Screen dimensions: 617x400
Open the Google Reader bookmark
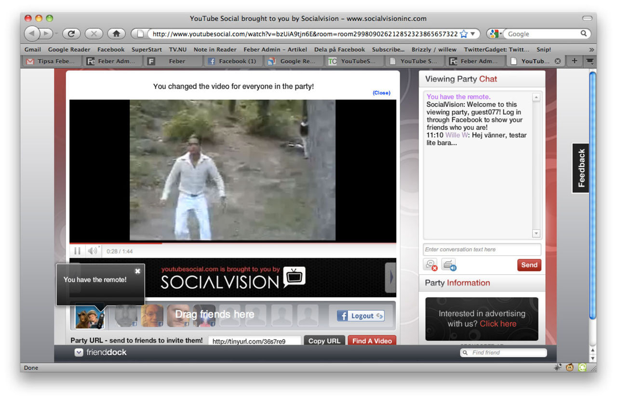(x=69, y=49)
